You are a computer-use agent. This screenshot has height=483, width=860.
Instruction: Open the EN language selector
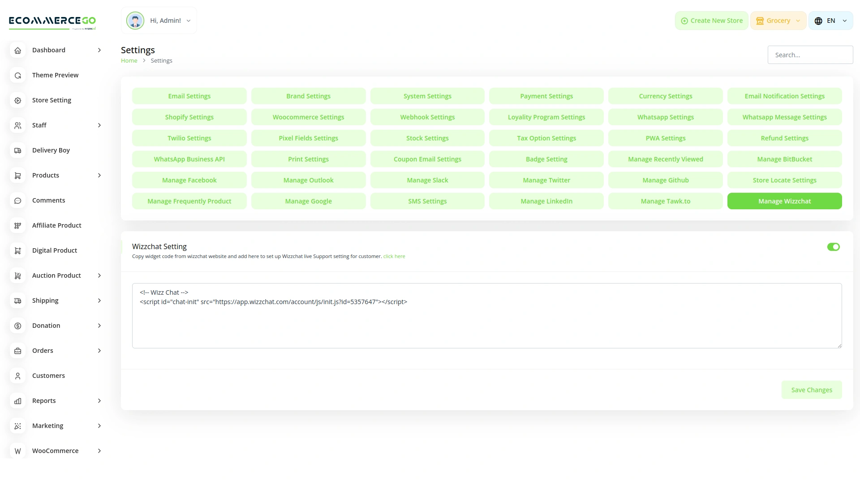pyautogui.click(x=830, y=20)
